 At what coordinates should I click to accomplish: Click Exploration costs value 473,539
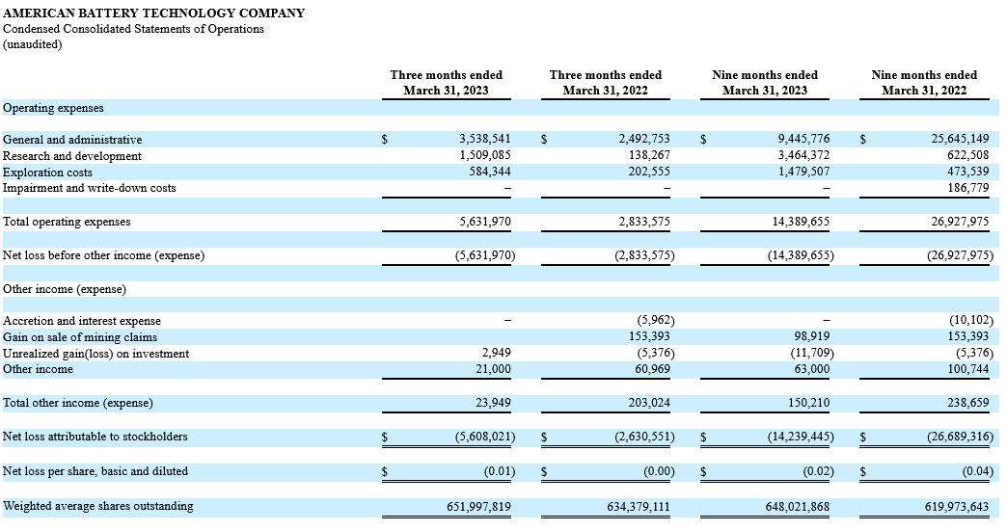point(968,172)
